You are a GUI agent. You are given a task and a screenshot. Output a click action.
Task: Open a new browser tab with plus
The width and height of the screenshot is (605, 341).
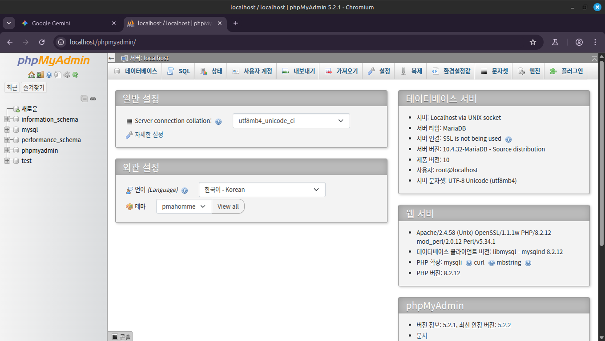236,23
